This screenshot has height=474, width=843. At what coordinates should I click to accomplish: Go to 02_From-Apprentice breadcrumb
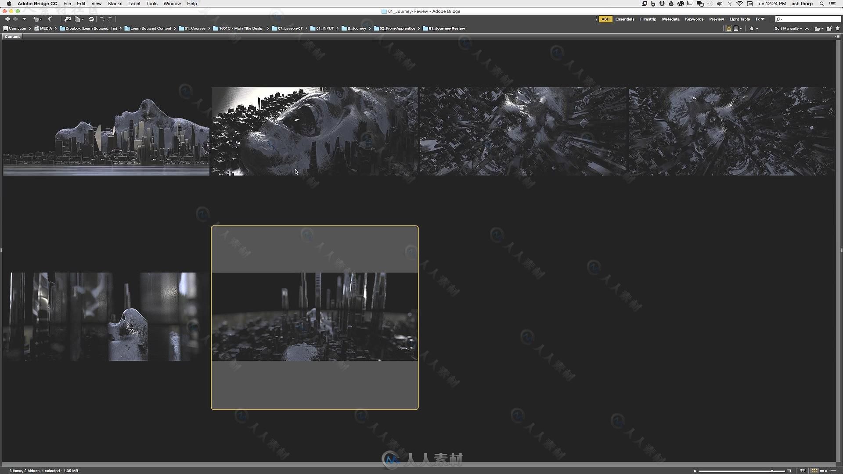[x=395, y=29]
